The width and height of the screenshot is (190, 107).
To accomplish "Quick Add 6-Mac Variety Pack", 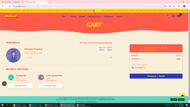I will pos(51,86).
